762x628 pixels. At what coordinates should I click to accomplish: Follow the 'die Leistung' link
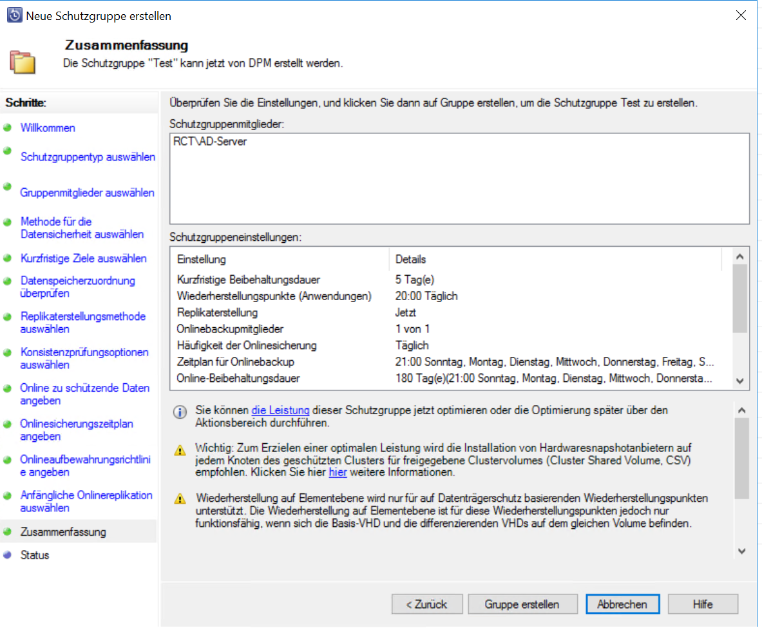pos(280,410)
